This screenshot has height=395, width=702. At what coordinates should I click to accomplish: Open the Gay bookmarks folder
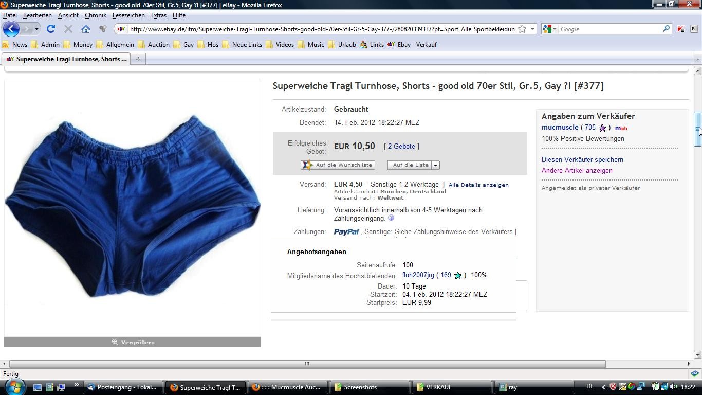184,45
